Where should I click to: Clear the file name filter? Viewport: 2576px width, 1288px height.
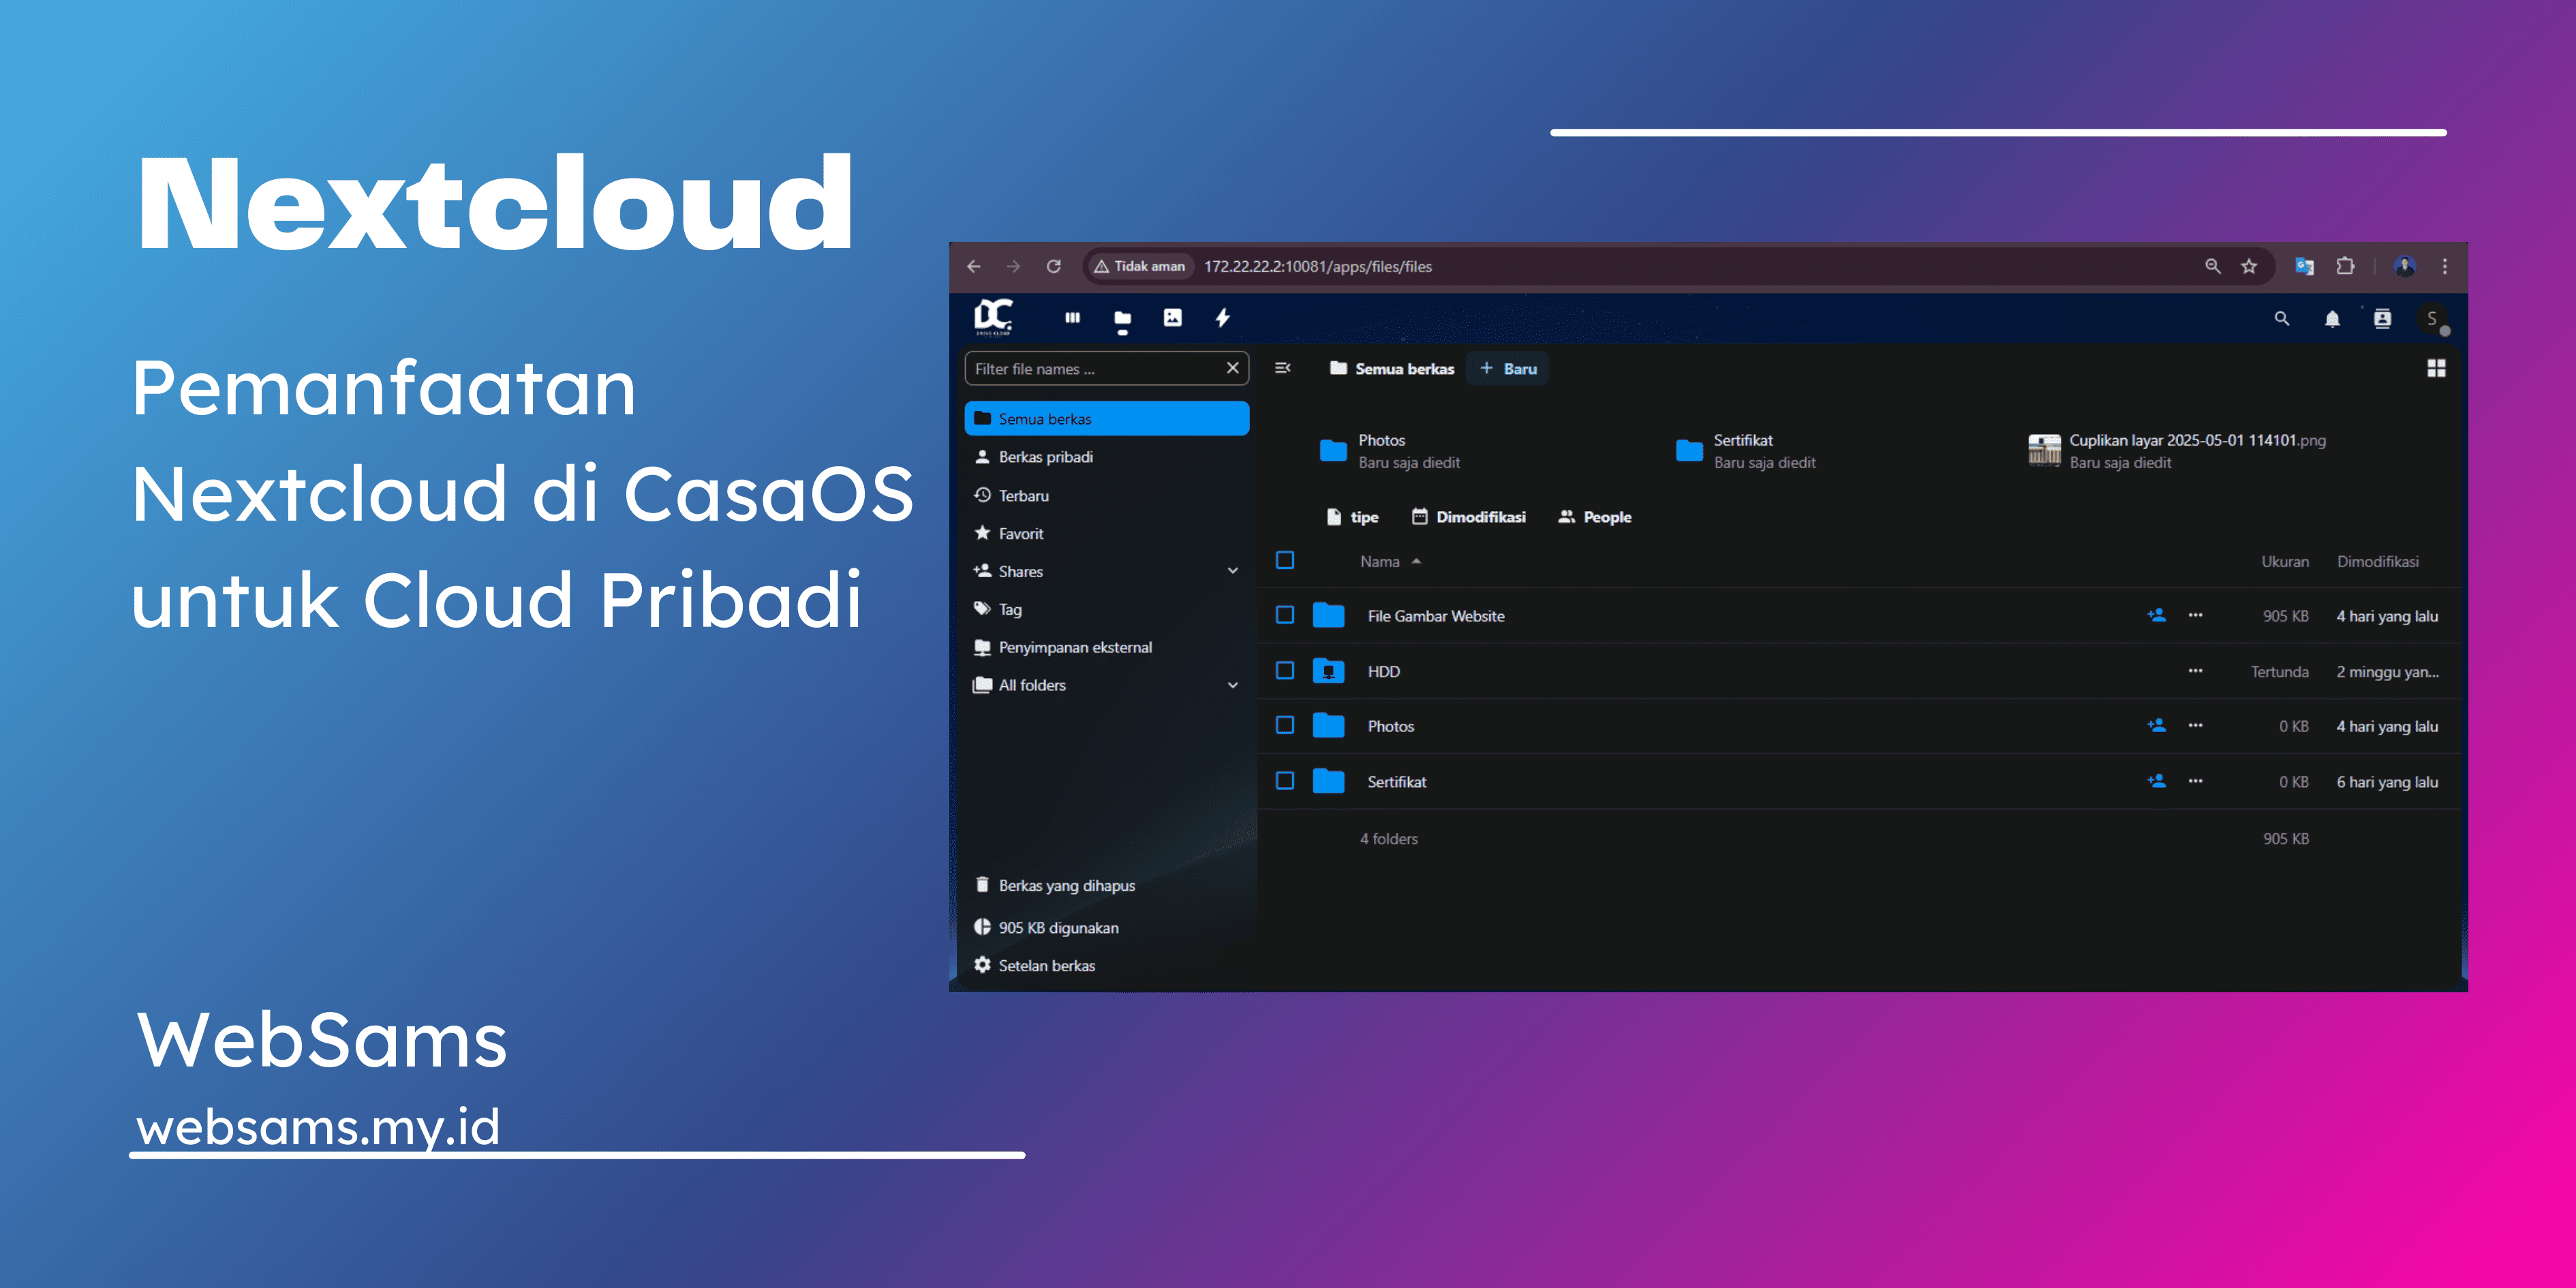pos(1232,368)
